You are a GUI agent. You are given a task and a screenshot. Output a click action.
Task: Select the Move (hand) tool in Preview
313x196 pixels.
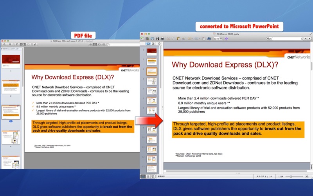tap(17, 44)
